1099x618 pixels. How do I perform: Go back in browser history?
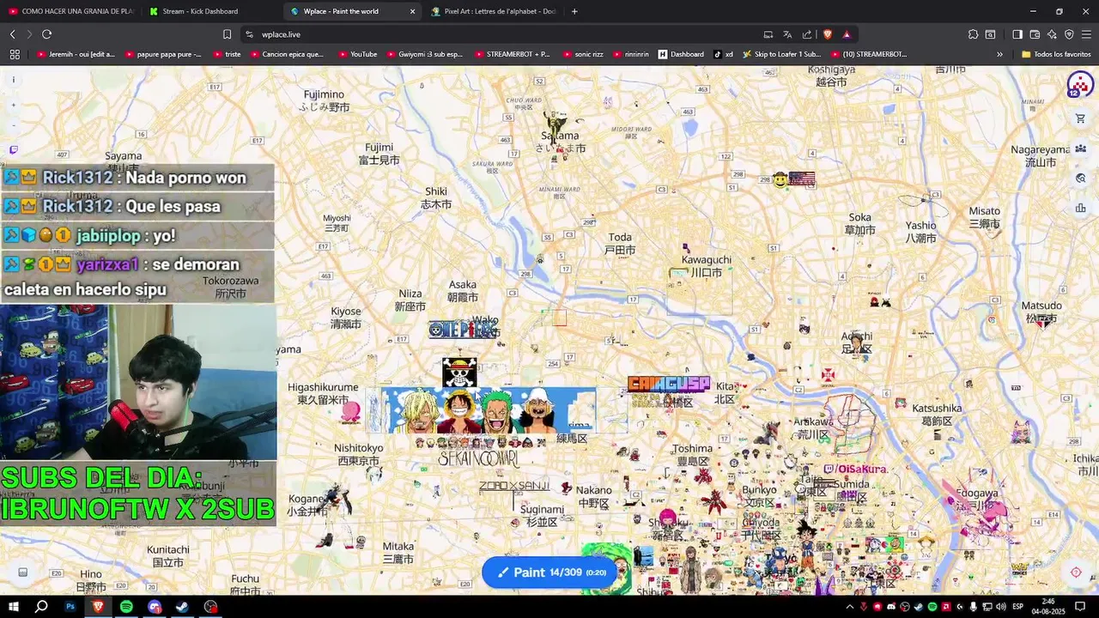click(12, 34)
